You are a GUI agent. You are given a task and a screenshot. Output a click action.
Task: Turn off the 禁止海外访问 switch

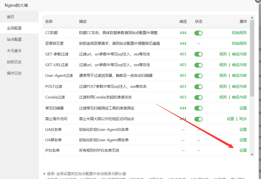click(x=198, y=119)
